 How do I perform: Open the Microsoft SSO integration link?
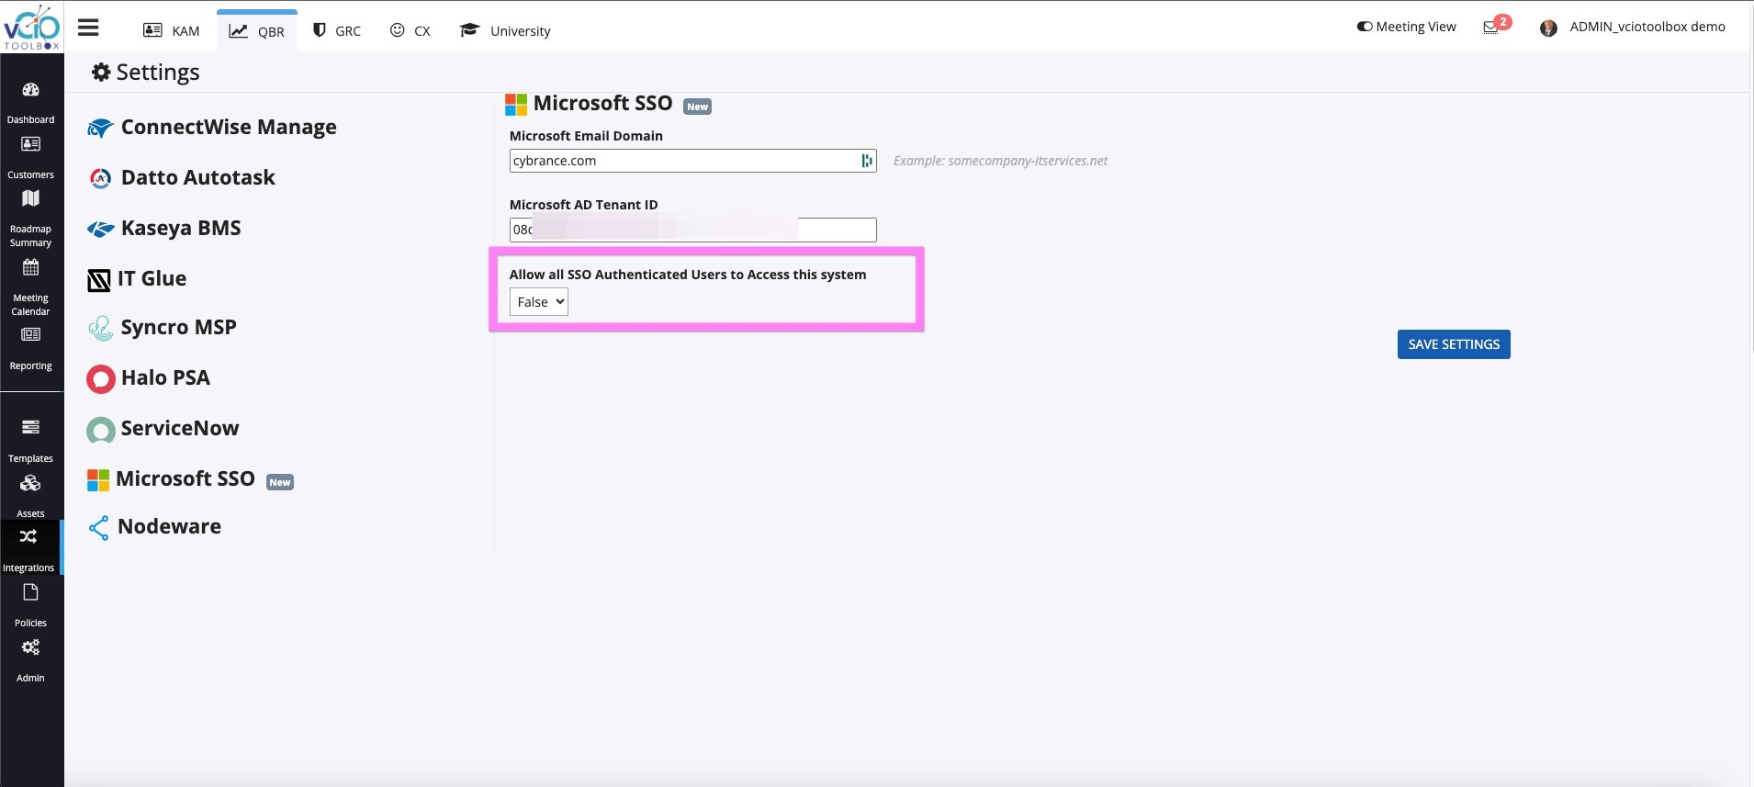click(x=186, y=478)
